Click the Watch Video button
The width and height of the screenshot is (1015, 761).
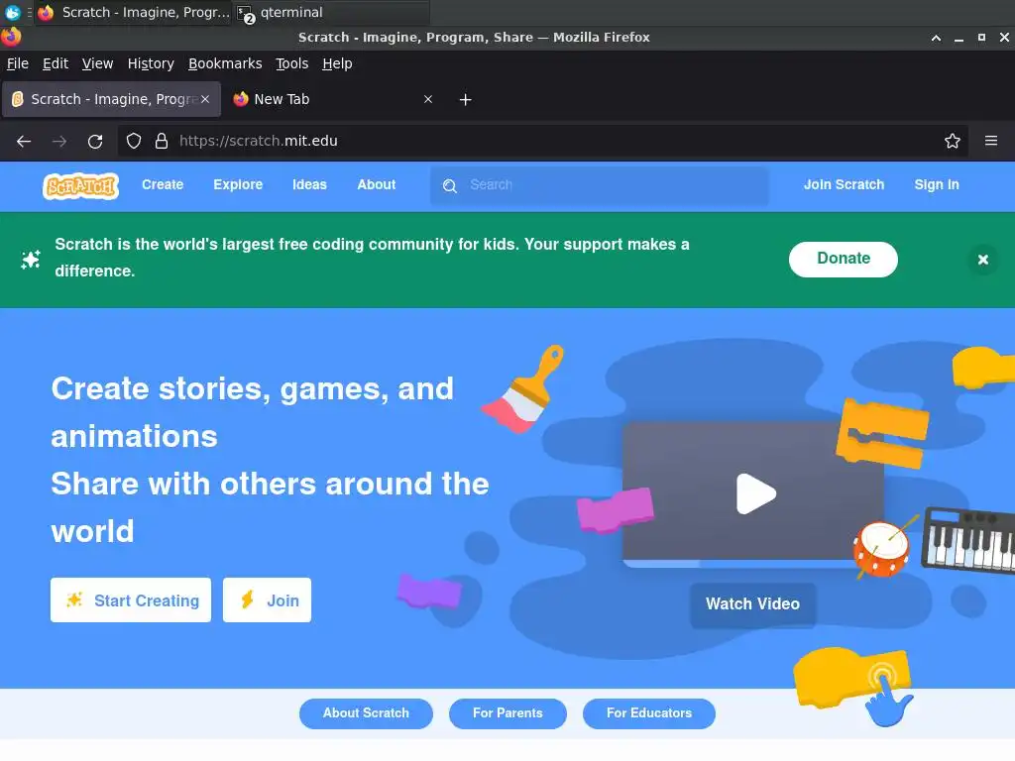[x=752, y=604]
